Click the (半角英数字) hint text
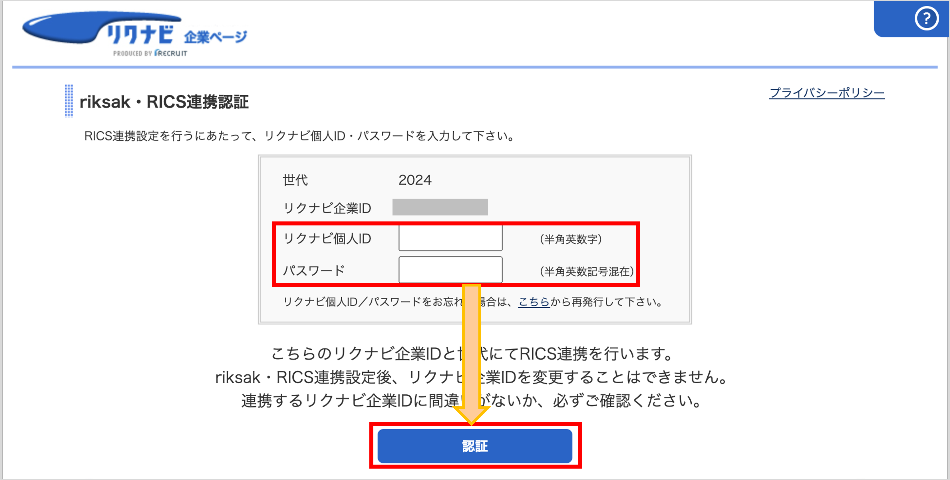 click(571, 239)
